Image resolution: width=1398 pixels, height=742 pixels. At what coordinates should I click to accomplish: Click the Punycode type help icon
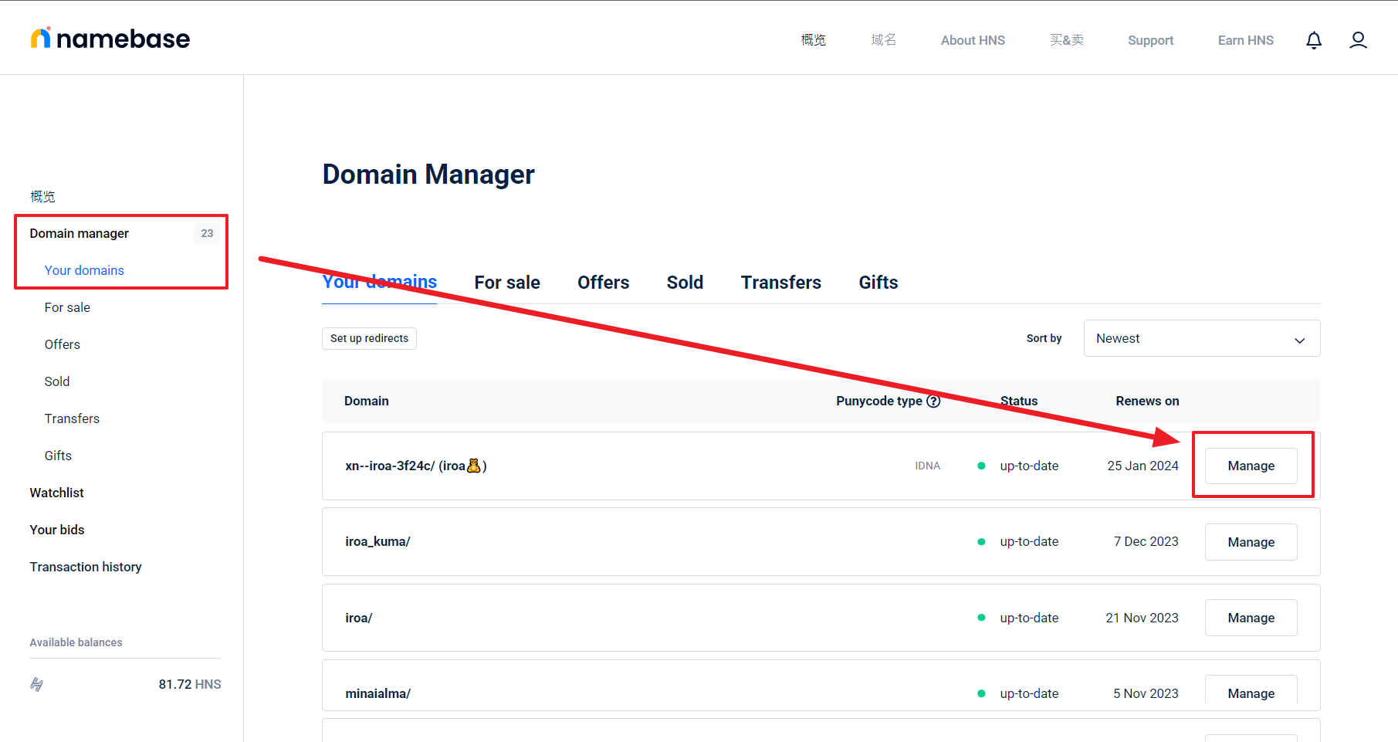(933, 401)
